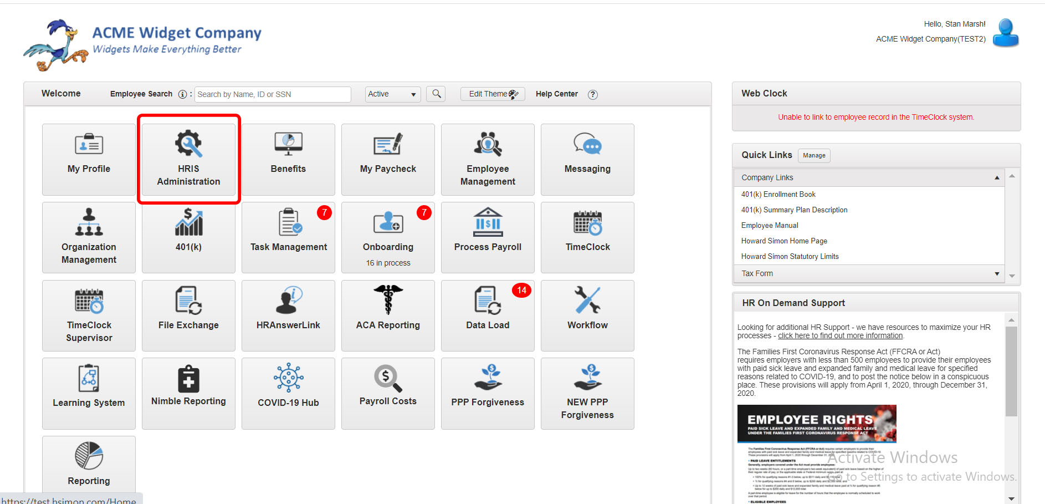This screenshot has height=504, width=1045.
Task: Click Quick Links scrollbar up arrow
Action: (x=1012, y=176)
